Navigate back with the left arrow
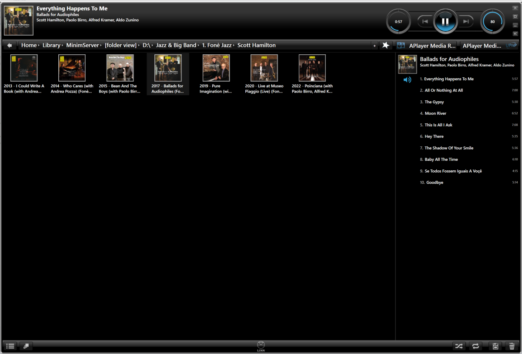This screenshot has width=522, height=354. 10,45
